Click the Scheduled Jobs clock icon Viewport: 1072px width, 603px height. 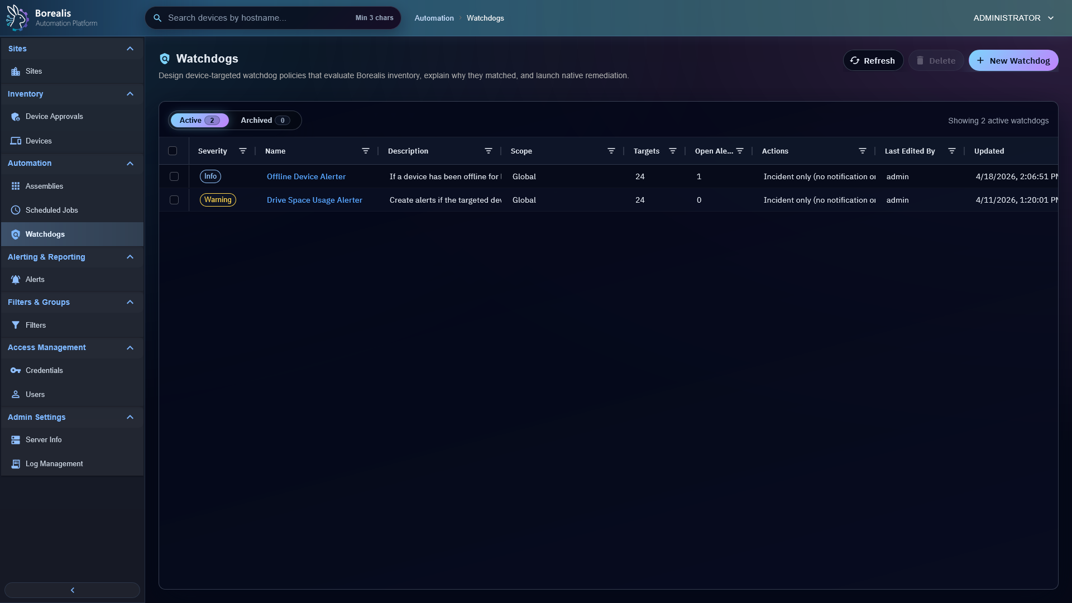(x=16, y=210)
